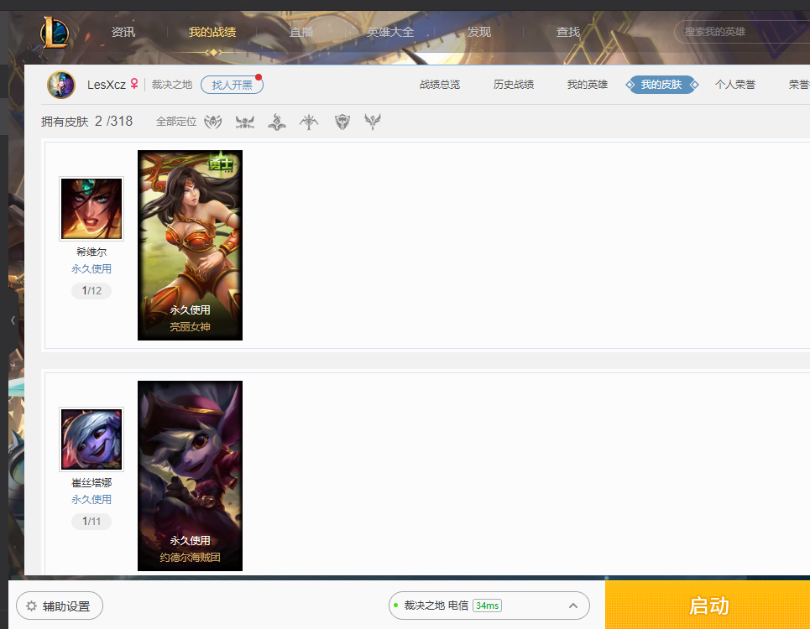Screen dimensions: 810x629
Task: Click the 34ms latency indicator
Action: pyautogui.click(x=487, y=606)
